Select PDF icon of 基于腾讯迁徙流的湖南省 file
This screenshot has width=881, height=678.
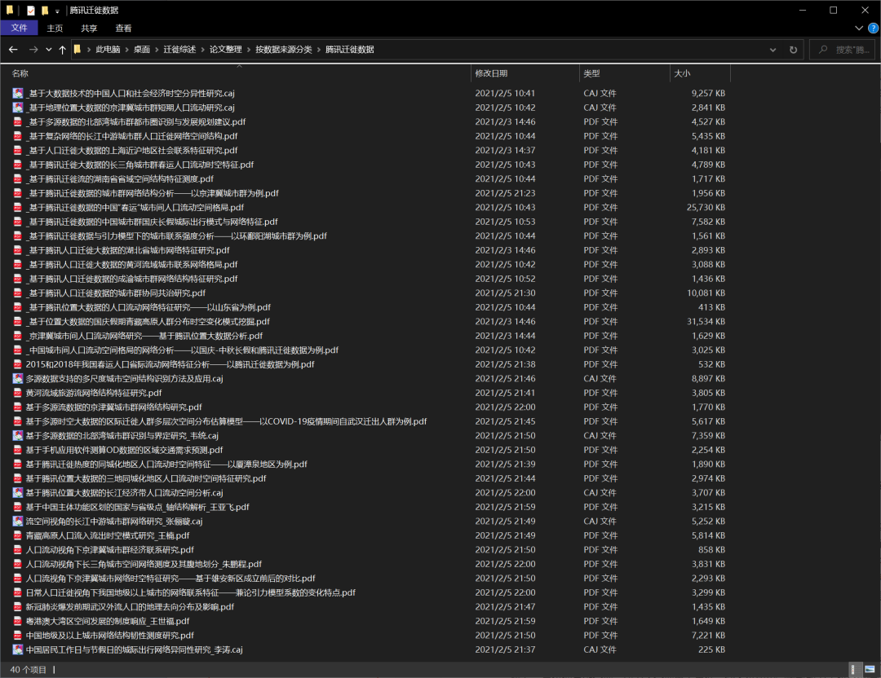[x=18, y=178]
